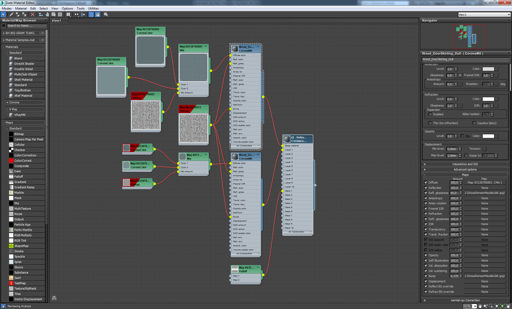
Task: Open the Material menu
Action: [21, 8]
